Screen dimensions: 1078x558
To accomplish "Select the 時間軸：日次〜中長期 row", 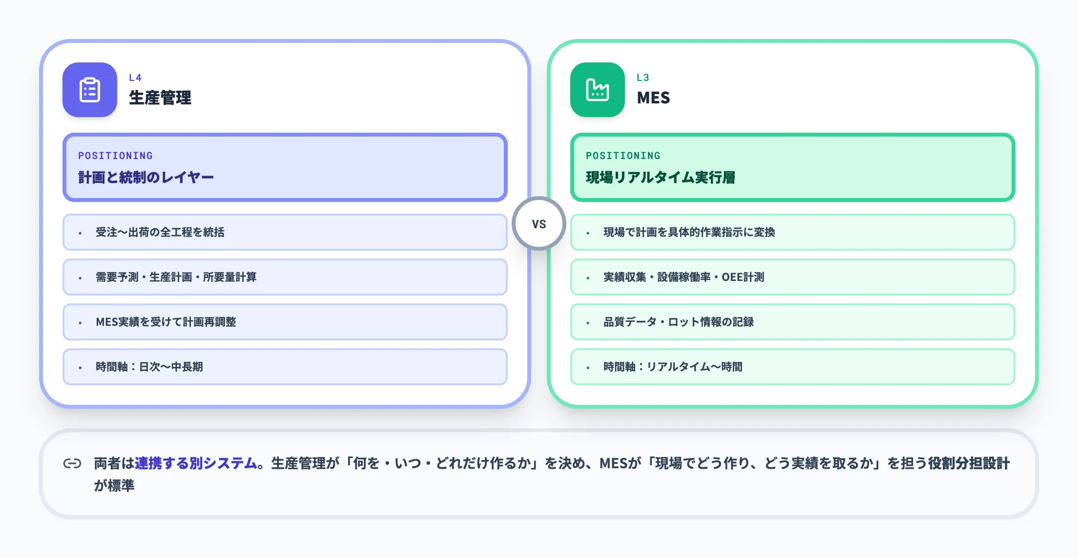I will coord(285,367).
